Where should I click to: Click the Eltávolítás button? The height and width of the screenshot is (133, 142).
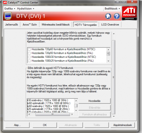[94, 108]
